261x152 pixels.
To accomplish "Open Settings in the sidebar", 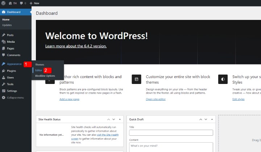I will 12,91.
